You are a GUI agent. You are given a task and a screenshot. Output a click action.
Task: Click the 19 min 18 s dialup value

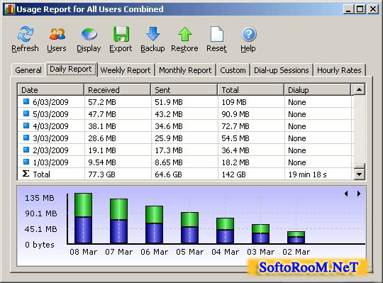tap(307, 174)
